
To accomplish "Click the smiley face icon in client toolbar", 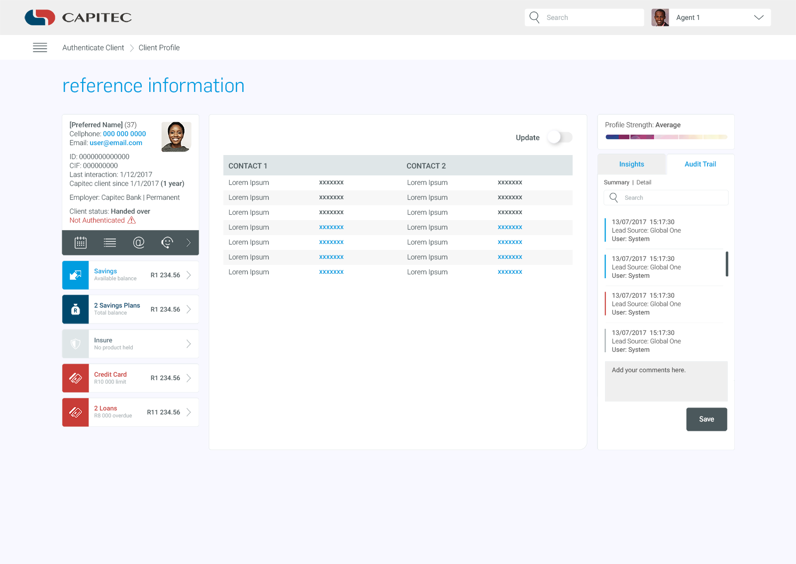I will 167,242.
